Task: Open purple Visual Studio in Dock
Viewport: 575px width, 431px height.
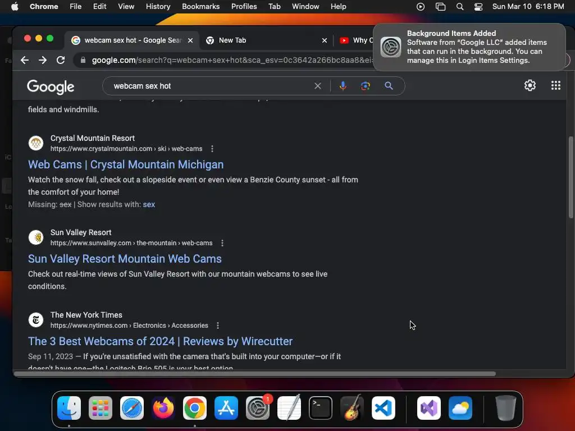Action: point(429,408)
